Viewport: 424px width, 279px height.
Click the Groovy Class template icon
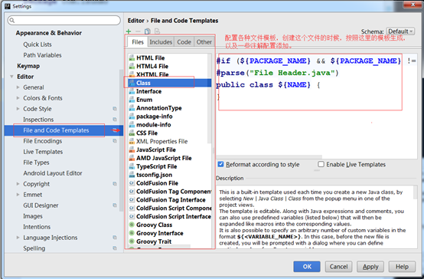click(132, 225)
